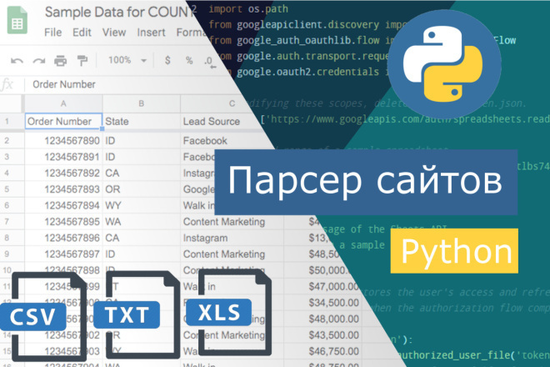Click the yellow Python label

point(454,251)
